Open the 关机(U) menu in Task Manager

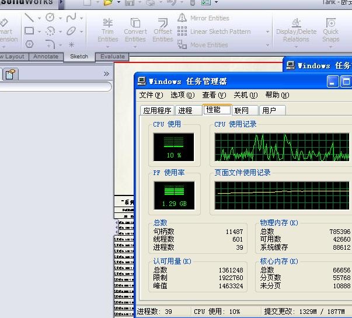click(x=246, y=95)
